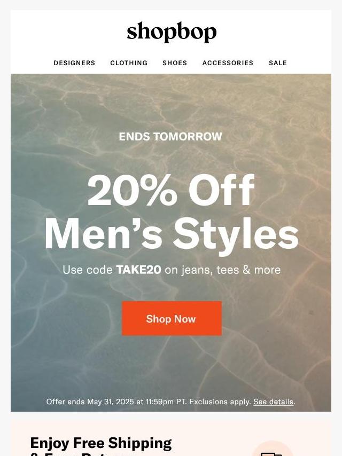Click the Ends Tomorrow banner text
The height and width of the screenshot is (456, 342).
click(x=170, y=136)
